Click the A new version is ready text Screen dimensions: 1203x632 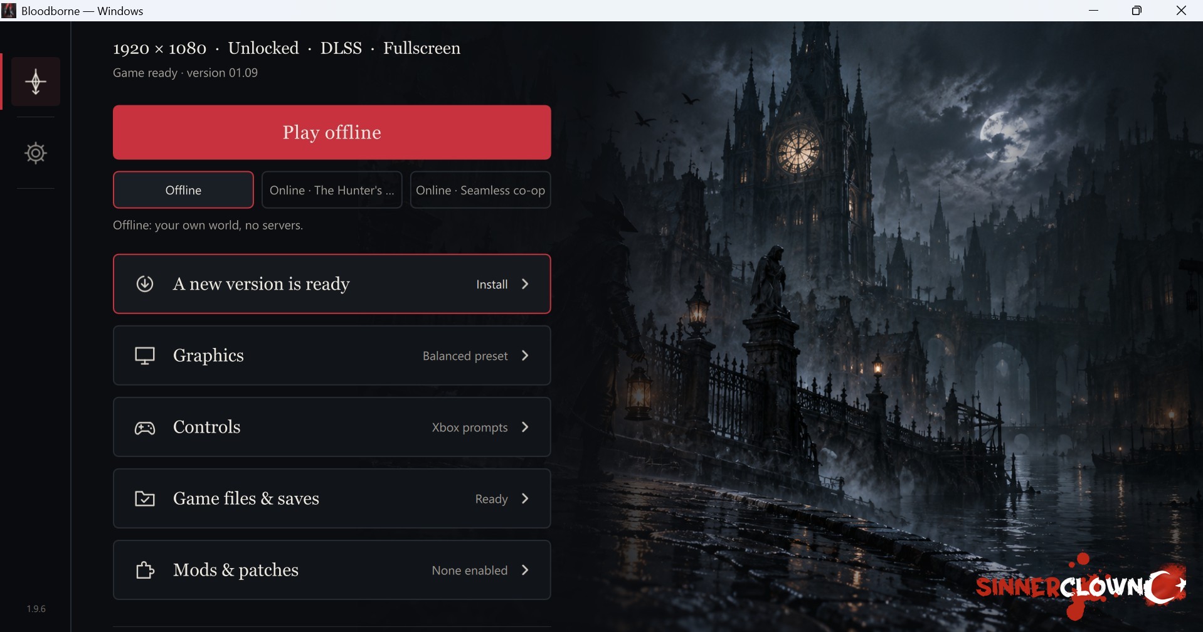tap(262, 285)
